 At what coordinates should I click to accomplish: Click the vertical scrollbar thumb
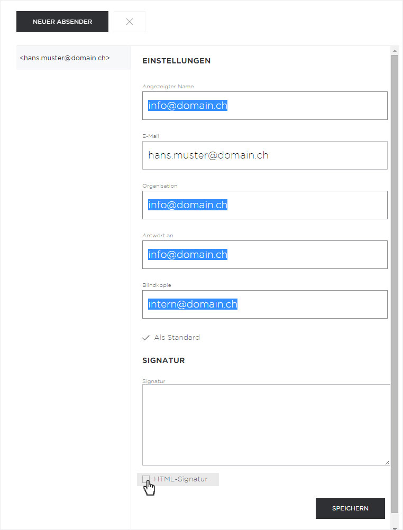395,283
